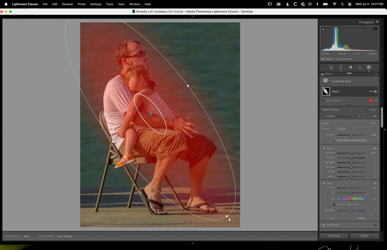This screenshot has width=387, height=250.
Task: Click the Masking tool icon
Action: pyautogui.click(x=369, y=68)
